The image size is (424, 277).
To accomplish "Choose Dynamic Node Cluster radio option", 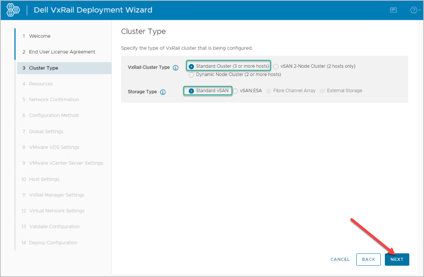I will pos(191,75).
